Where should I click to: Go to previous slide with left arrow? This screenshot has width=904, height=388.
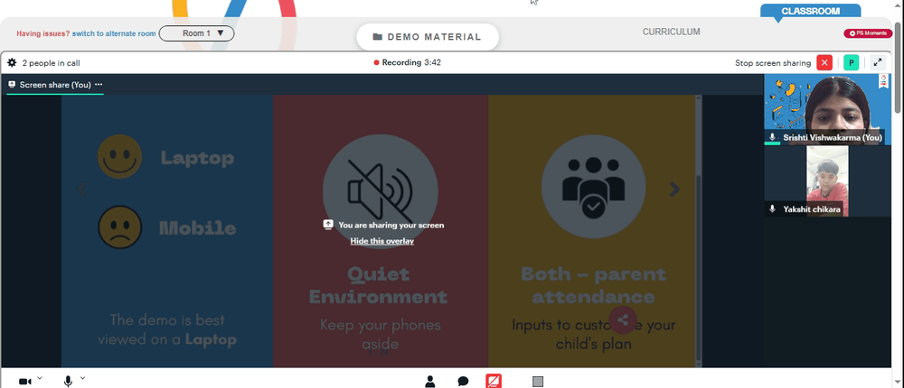tap(82, 189)
